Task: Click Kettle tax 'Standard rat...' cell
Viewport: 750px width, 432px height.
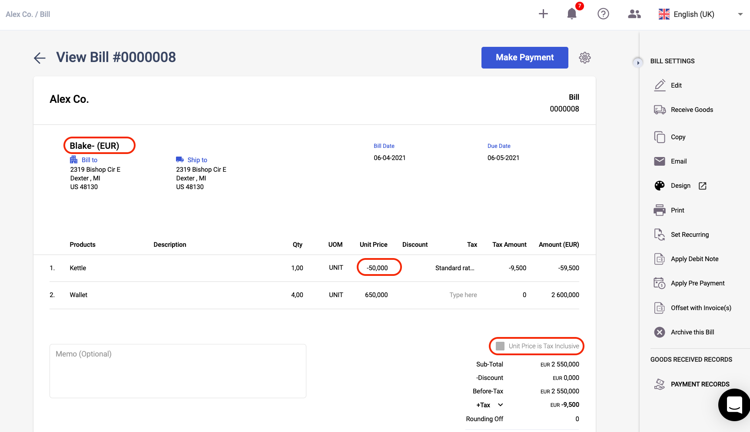Action: tap(455, 268)
